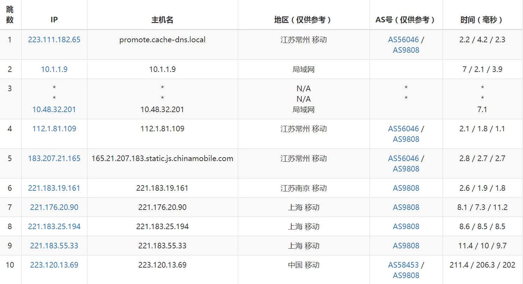Select the 10.1.1.9 hostname cell text
Image resolution: width=523 pixels, height=284 pixels.
tap(162, 69)
